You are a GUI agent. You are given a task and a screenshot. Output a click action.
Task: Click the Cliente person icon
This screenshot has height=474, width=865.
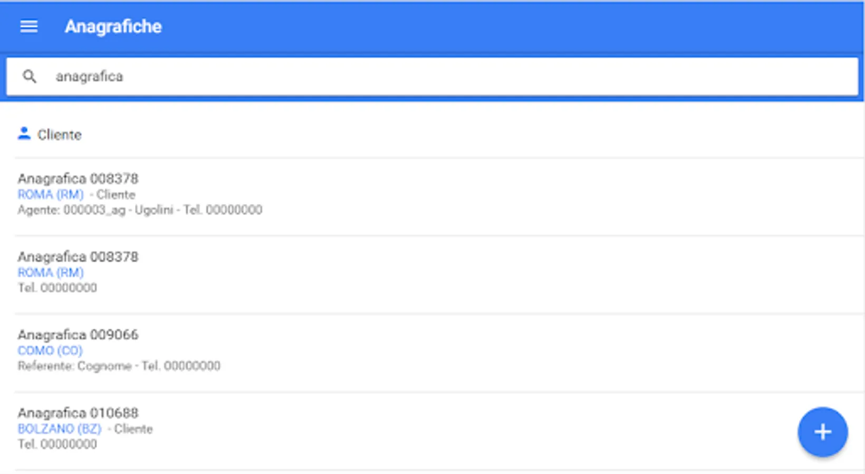click(24, 134)
